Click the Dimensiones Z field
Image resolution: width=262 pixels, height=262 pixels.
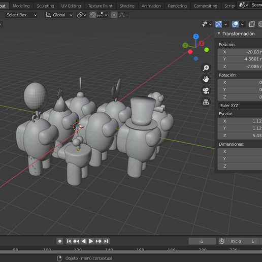click(x=240, y=166)
